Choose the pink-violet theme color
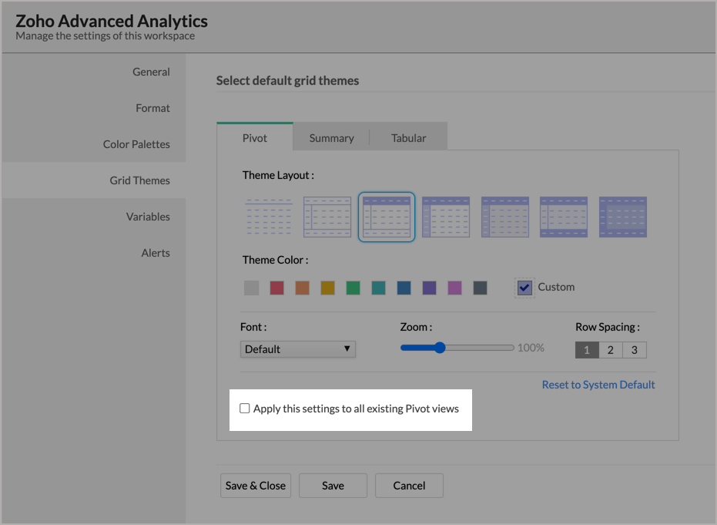This screenshot has width=717, height=525. click(x=454, y=288)
